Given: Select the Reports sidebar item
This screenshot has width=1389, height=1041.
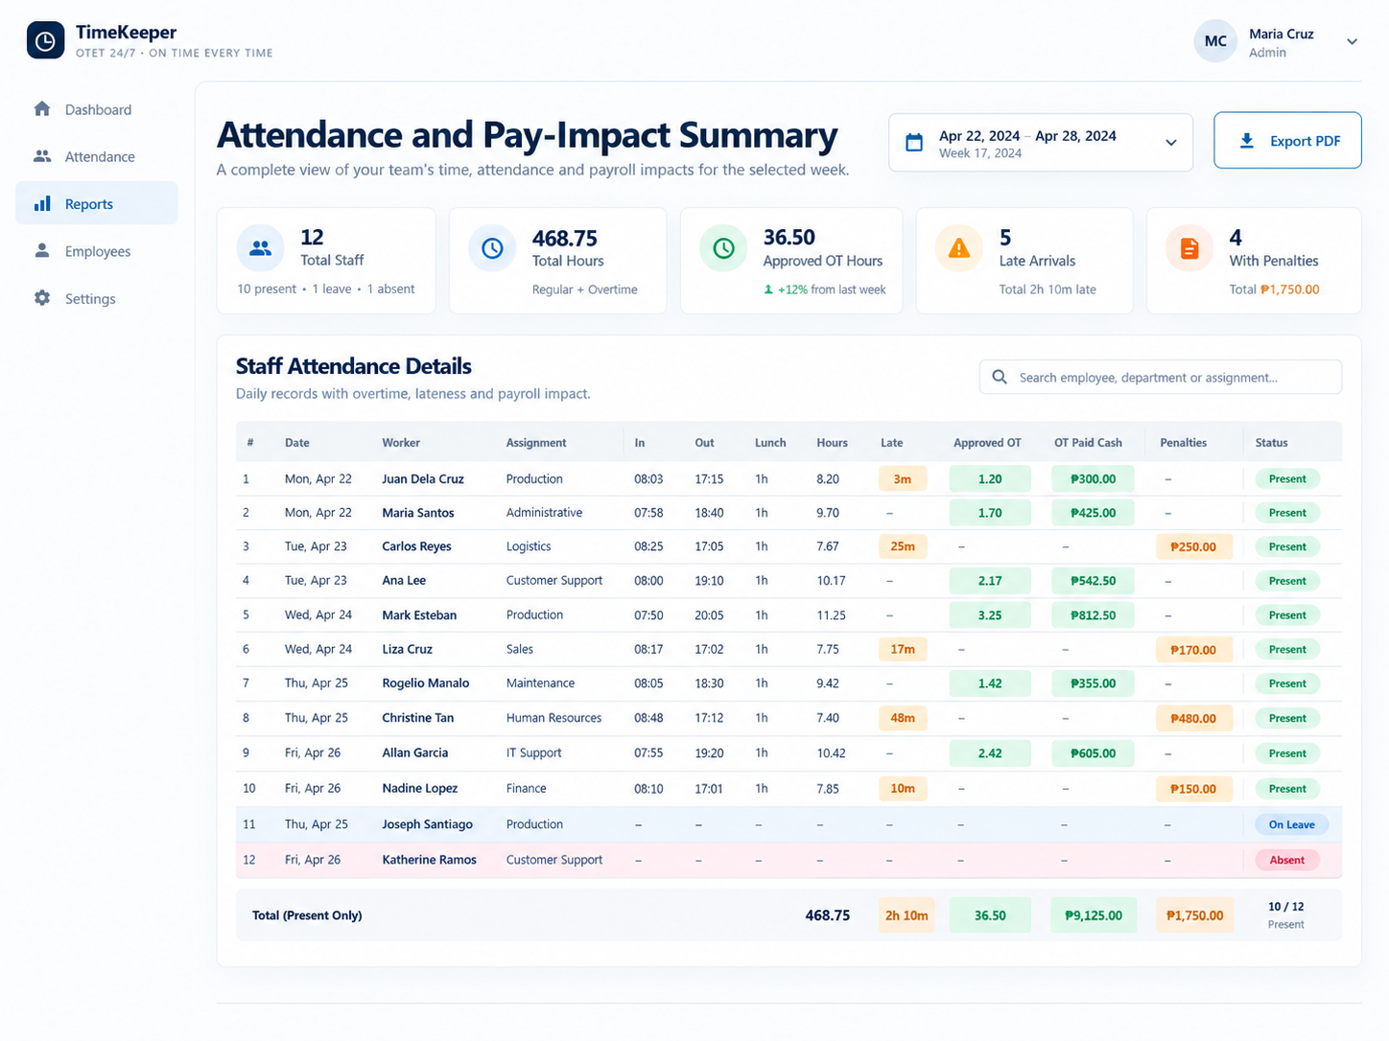Looking at the screenshot, I should (97, 203).
